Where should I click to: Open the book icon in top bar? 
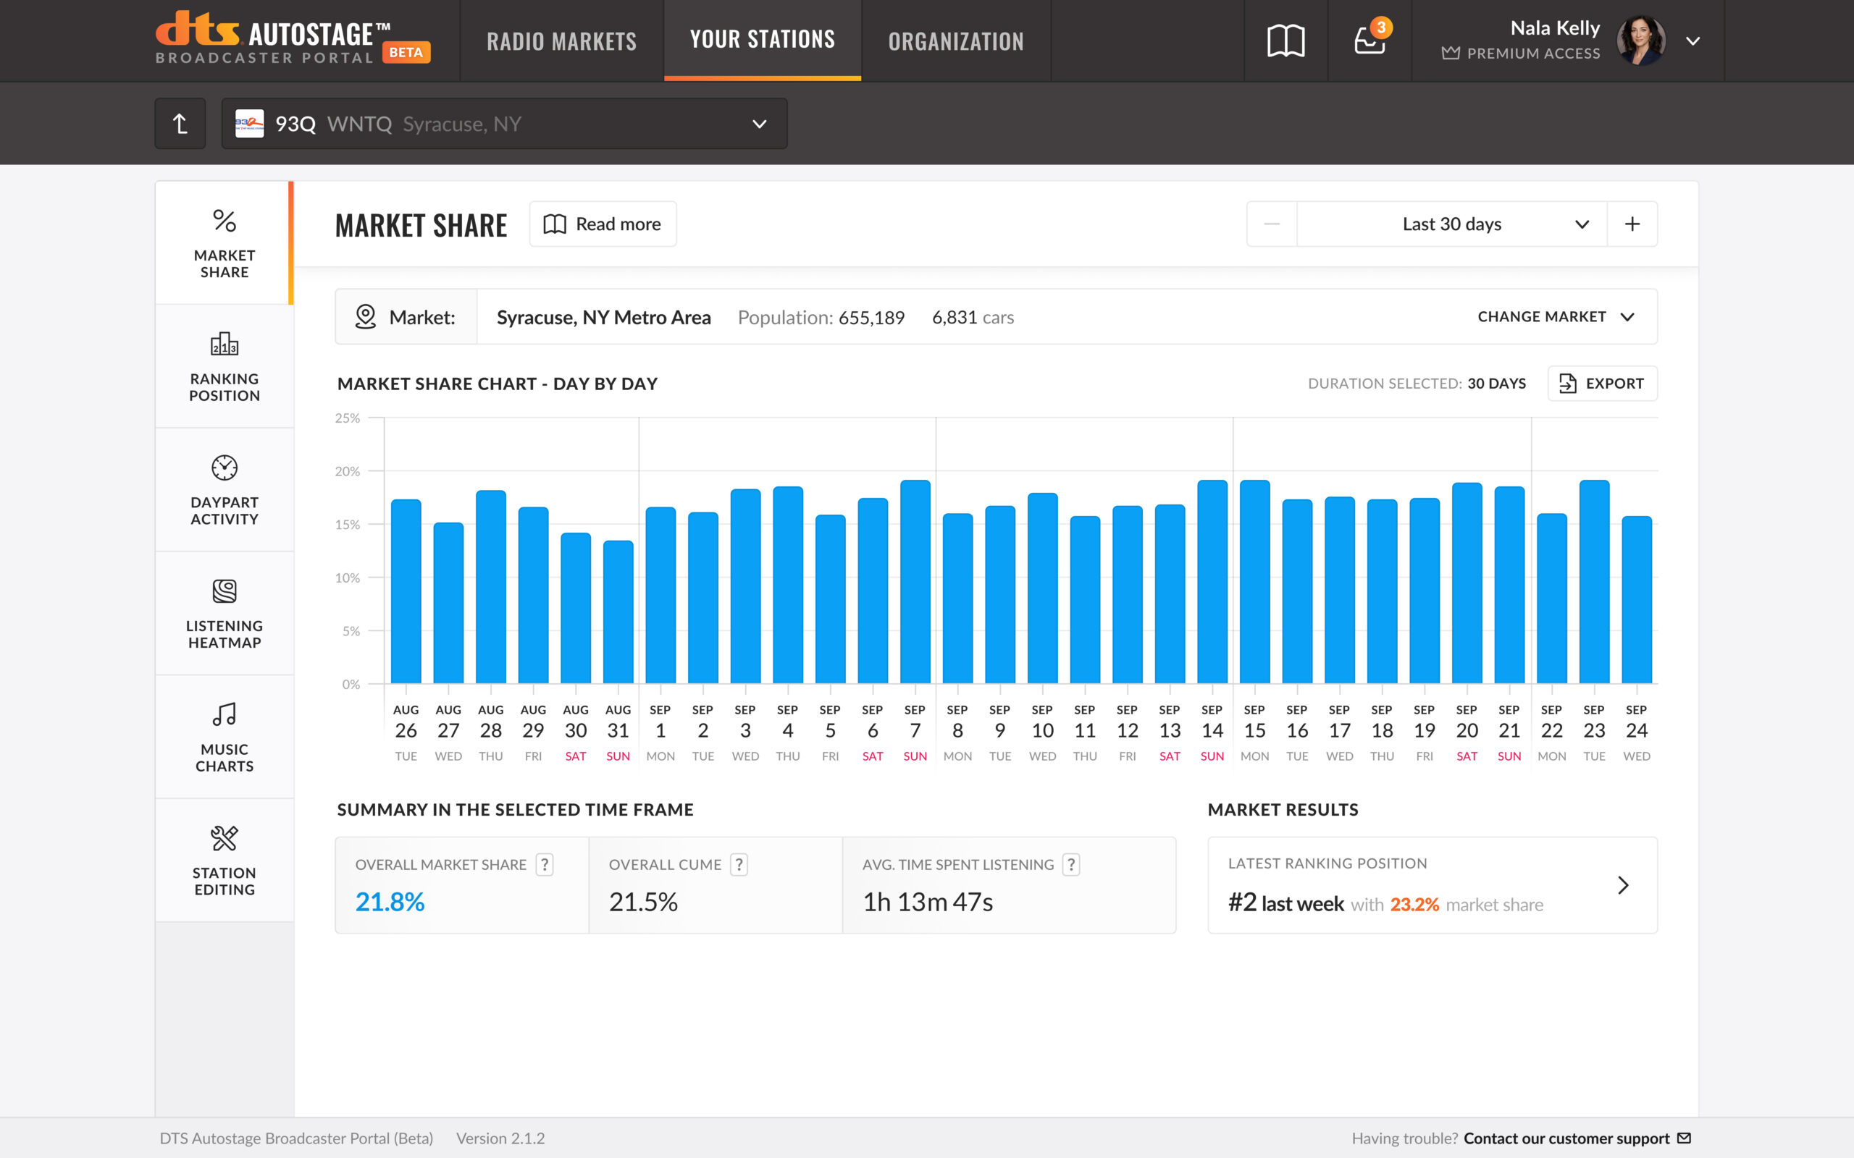click(x=1285, y=41)
